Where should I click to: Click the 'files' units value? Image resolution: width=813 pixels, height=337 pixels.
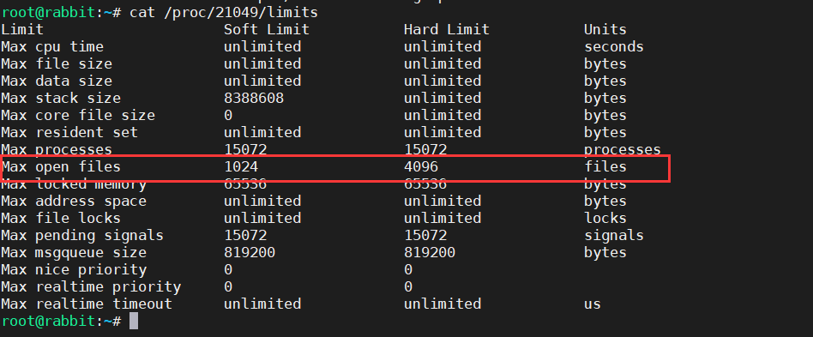tap(605, 167)
